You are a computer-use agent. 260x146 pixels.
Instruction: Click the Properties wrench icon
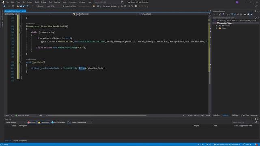tap(248, 15)
